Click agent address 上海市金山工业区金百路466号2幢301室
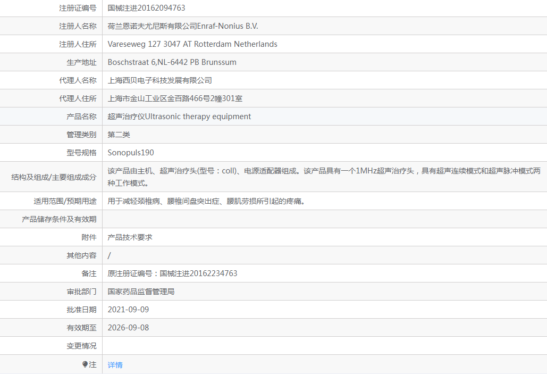547x374 pixels. pos(175,99)
